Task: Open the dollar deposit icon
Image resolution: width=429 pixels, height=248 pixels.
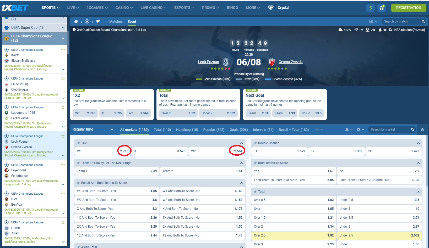Action: pos(371,8)
